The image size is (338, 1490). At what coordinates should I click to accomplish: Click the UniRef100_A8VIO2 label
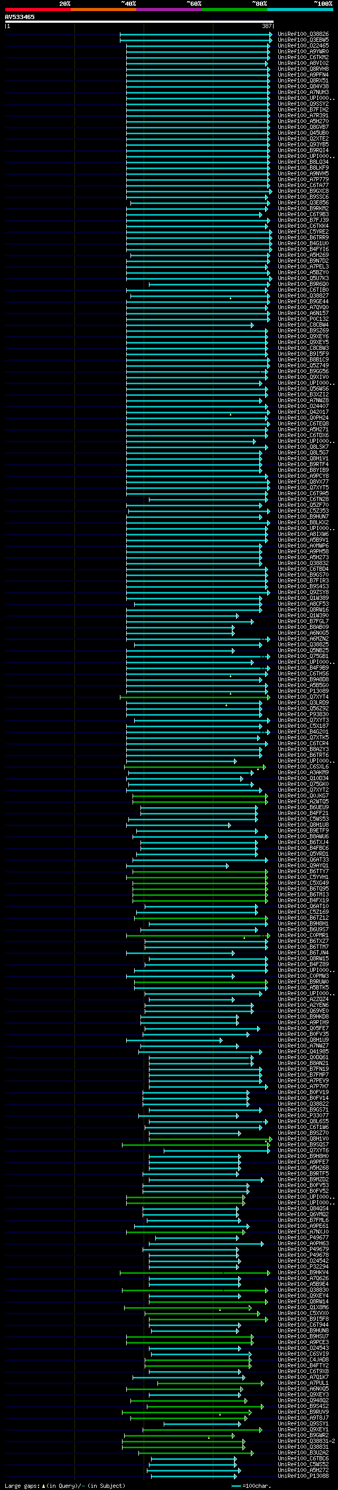pyautogui.click(x=303, y=63)
